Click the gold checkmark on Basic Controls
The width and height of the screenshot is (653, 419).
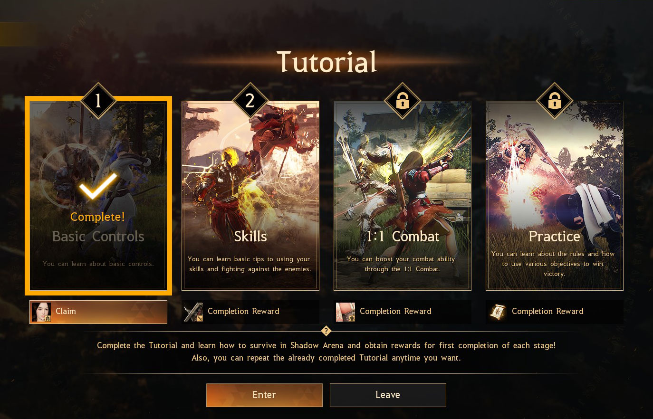(98, 185)
